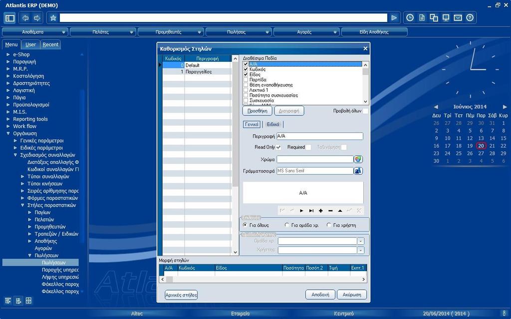Check the Λεκτικό 1 field checkbox
The height and width of the screenshot is (319, 511).
coord(246,90)
